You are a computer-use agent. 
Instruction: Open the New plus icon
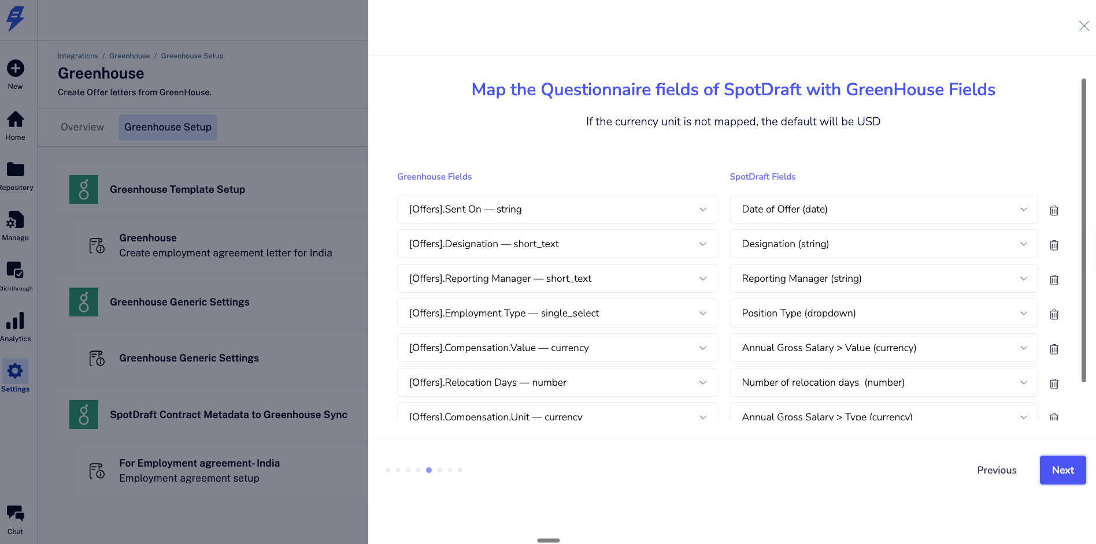click(x=16, y=68)
